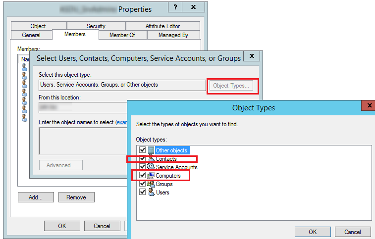Open the Attribute Editor tab

[x=162, y=26]
